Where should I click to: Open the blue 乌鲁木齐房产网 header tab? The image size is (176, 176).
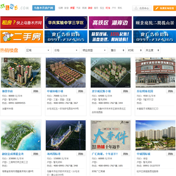pyautogui.click(x=44, y=8)
